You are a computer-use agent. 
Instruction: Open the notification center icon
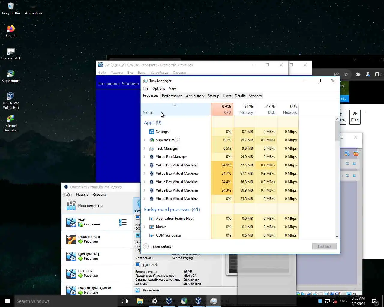pos(374,301)
